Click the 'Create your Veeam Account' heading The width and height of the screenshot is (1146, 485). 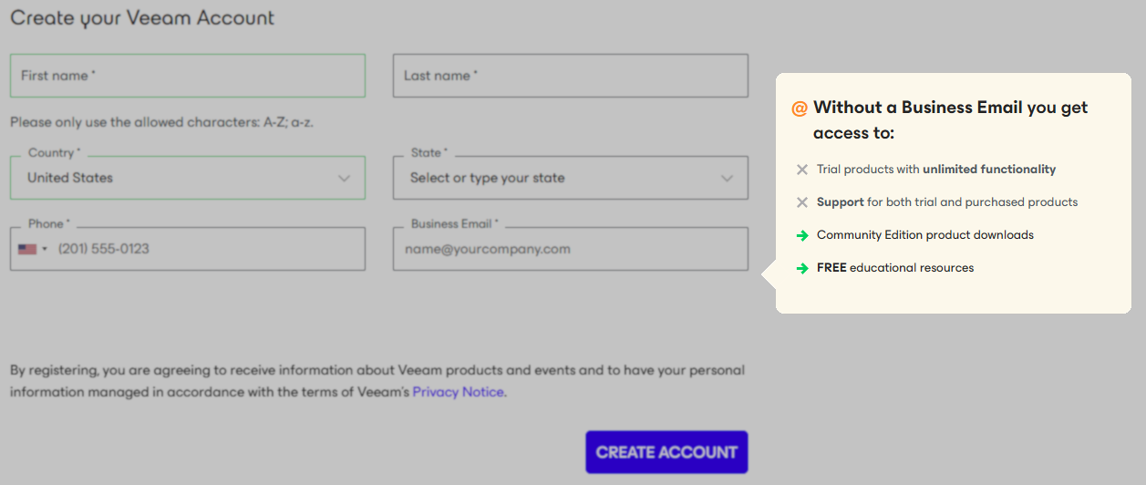pos(142,18)
